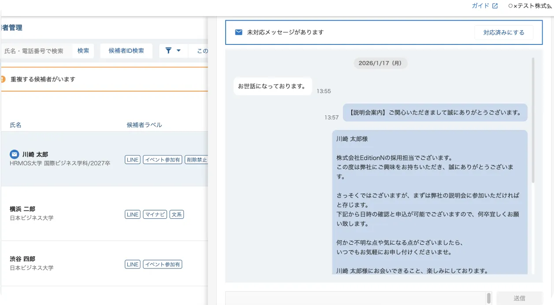Open 候補者ID検索

tap(126, 51)
